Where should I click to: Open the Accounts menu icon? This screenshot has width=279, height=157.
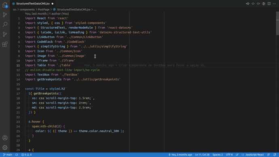point(5,138)
